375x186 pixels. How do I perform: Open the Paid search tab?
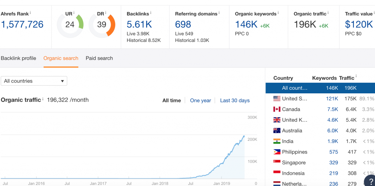click(x=99, y=58)
